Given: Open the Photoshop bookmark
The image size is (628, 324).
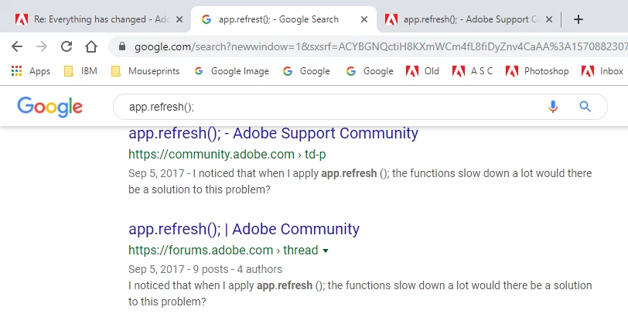Looking at the screenshot, I should click(x=537, y=71).
